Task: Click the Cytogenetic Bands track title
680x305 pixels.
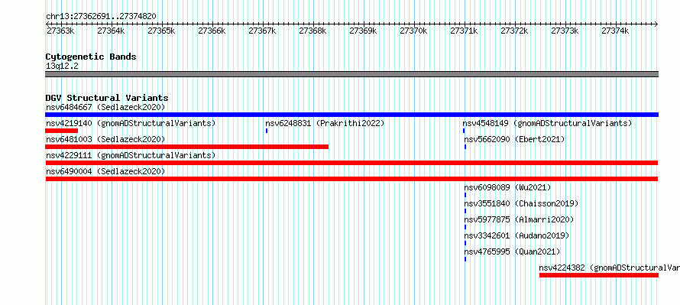Action: pyautogui.click(x=91, y=57)
